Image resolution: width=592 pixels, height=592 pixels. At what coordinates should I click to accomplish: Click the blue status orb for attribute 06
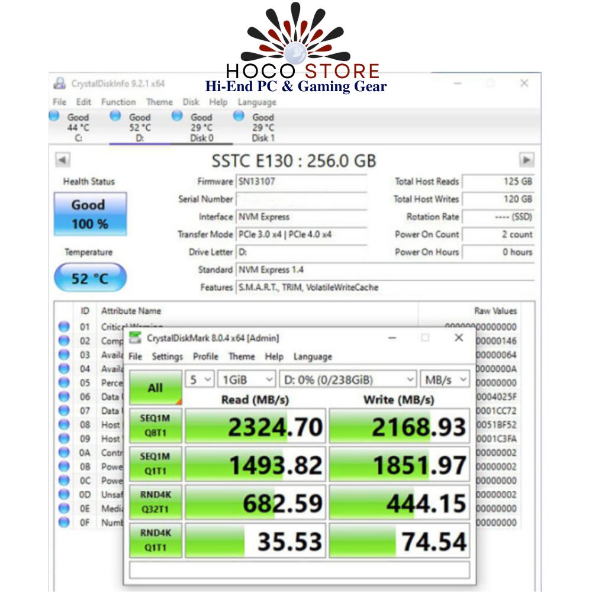click(64, 397)
